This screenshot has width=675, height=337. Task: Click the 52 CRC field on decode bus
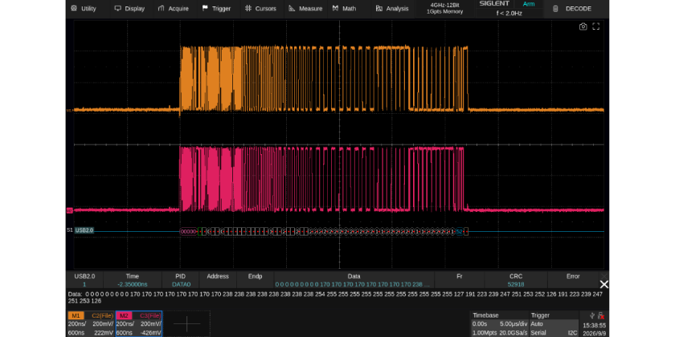[460, 231]
